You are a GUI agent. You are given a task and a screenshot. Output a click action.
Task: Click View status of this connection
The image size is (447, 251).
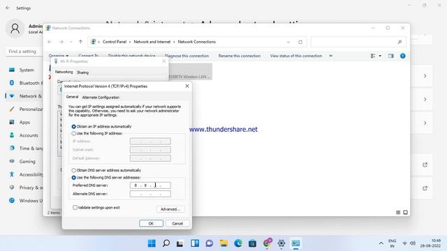tap(296, 56)
